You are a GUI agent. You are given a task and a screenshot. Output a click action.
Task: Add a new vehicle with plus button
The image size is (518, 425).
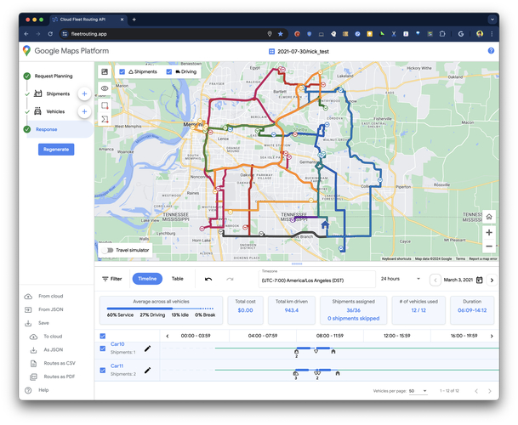84,111
